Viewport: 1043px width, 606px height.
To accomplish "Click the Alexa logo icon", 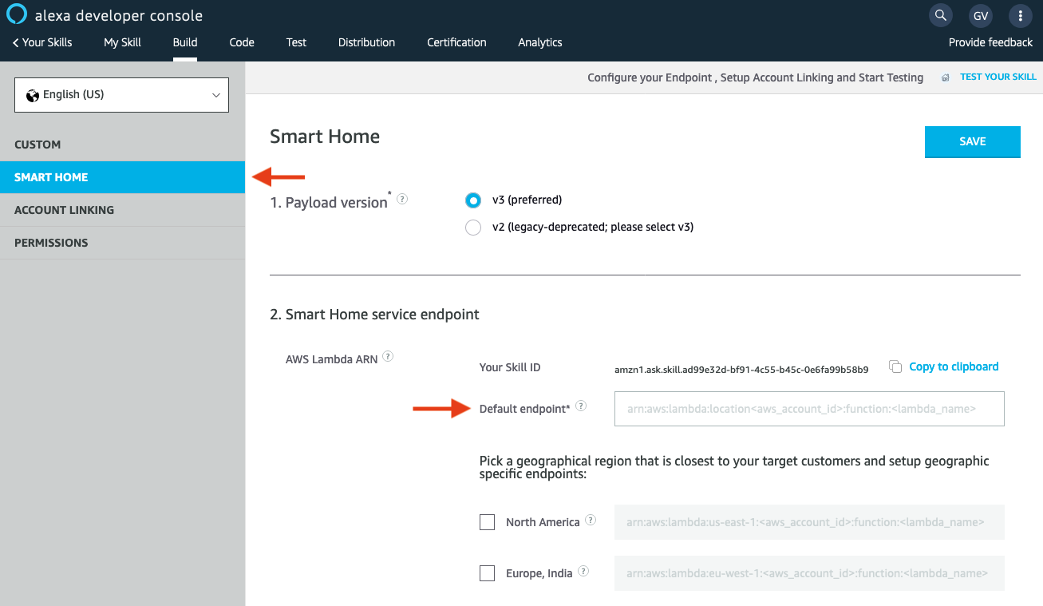I will click(17, 15).
